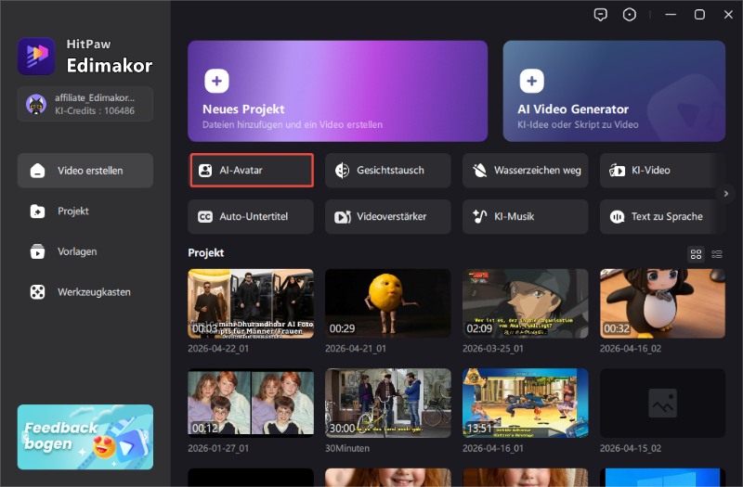The height and width of the screenshot is (487, 743).
Task: Switch projects to list view
Action: pyautogui.click(x=717, y=254)
